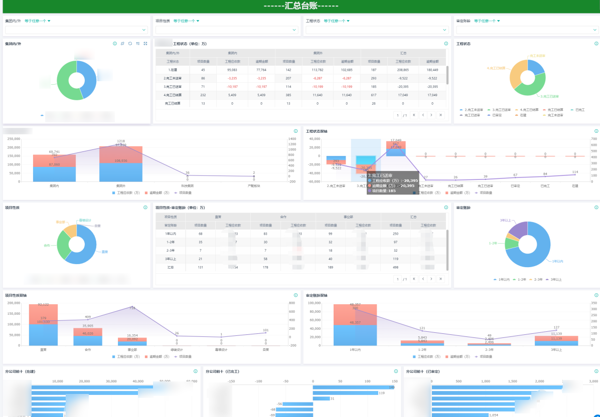Click the page number field in 工程状态 table

coord(398,115)
